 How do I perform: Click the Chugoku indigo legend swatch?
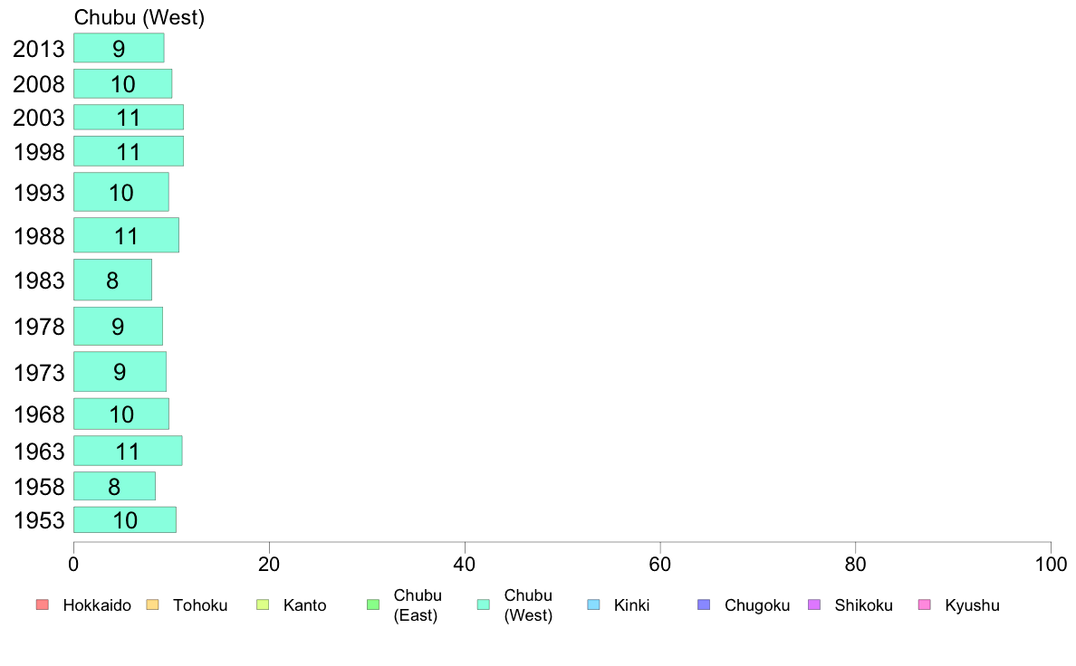click(704, 604)
